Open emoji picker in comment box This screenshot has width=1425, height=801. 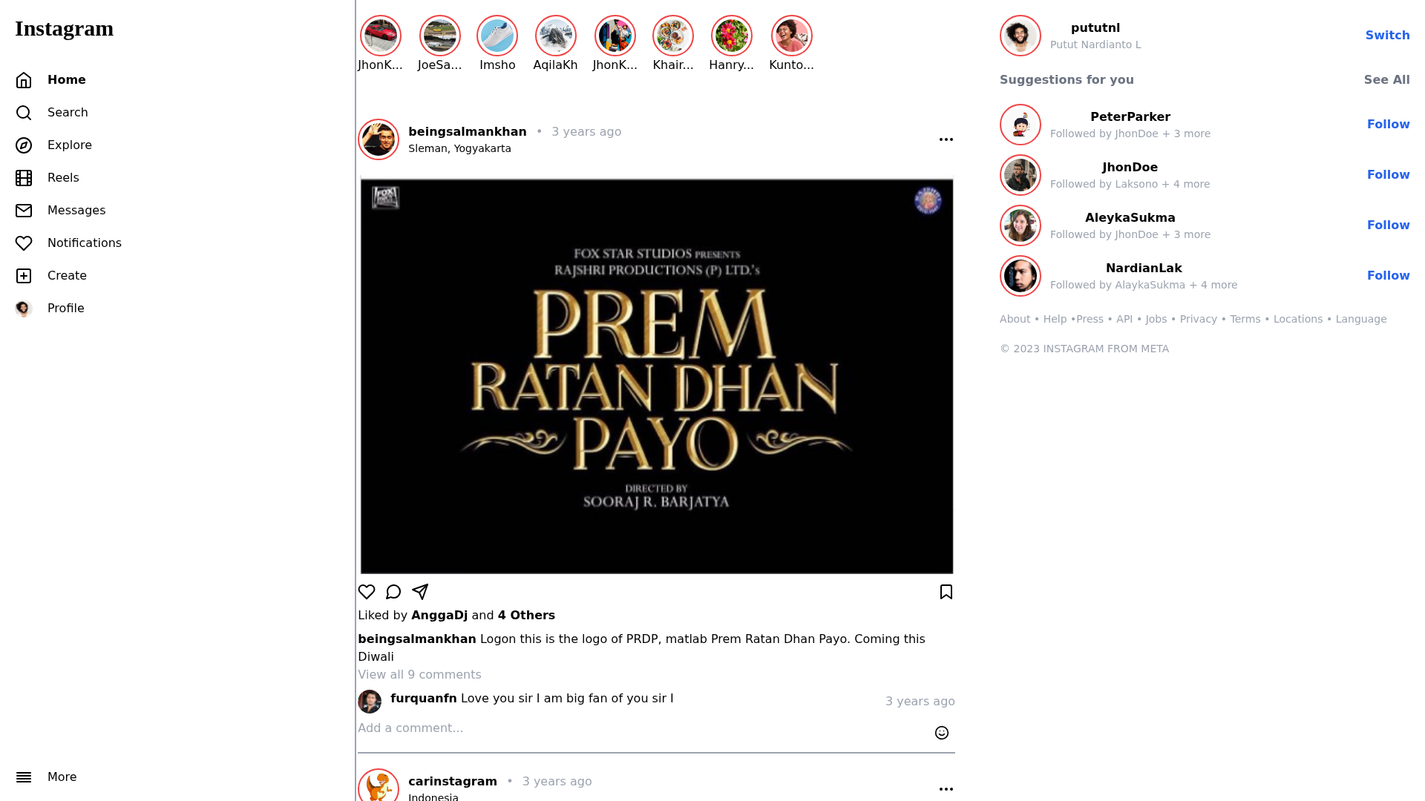point(942,733)
